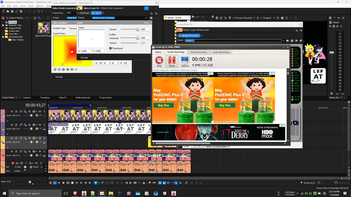
Task: Open the Transitions tab
Action: tap(45, 98)
